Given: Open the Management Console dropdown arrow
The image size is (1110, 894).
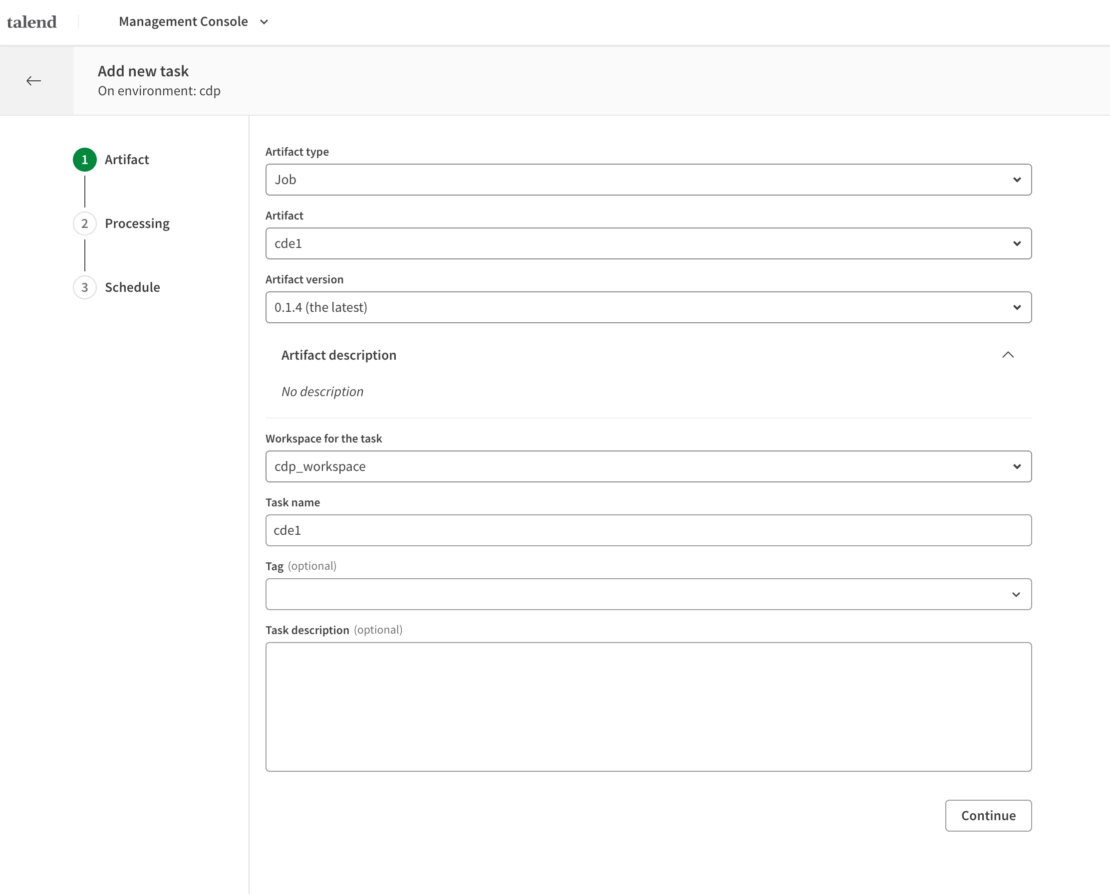Looking at the screenshot, I should point(264,22).
